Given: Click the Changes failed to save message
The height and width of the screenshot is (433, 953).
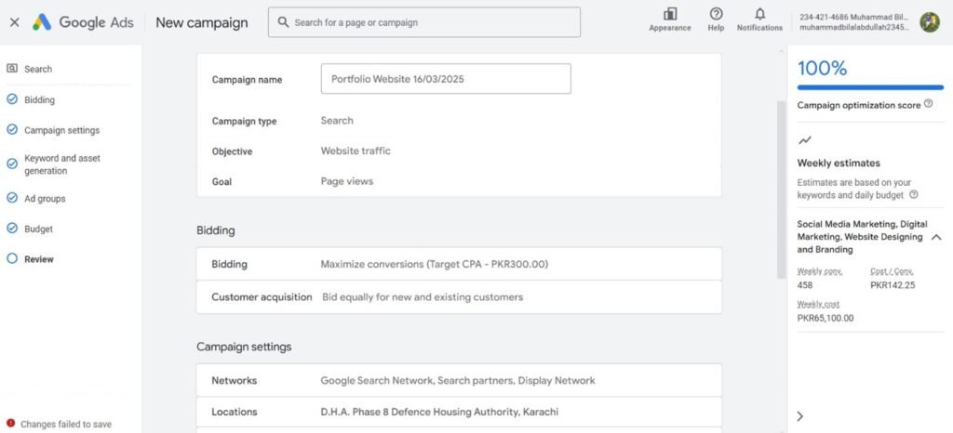Looking at the screenshot, I should point(66,425).
